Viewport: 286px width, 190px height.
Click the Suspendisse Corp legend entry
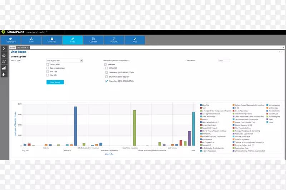click(x=241, y=148)
